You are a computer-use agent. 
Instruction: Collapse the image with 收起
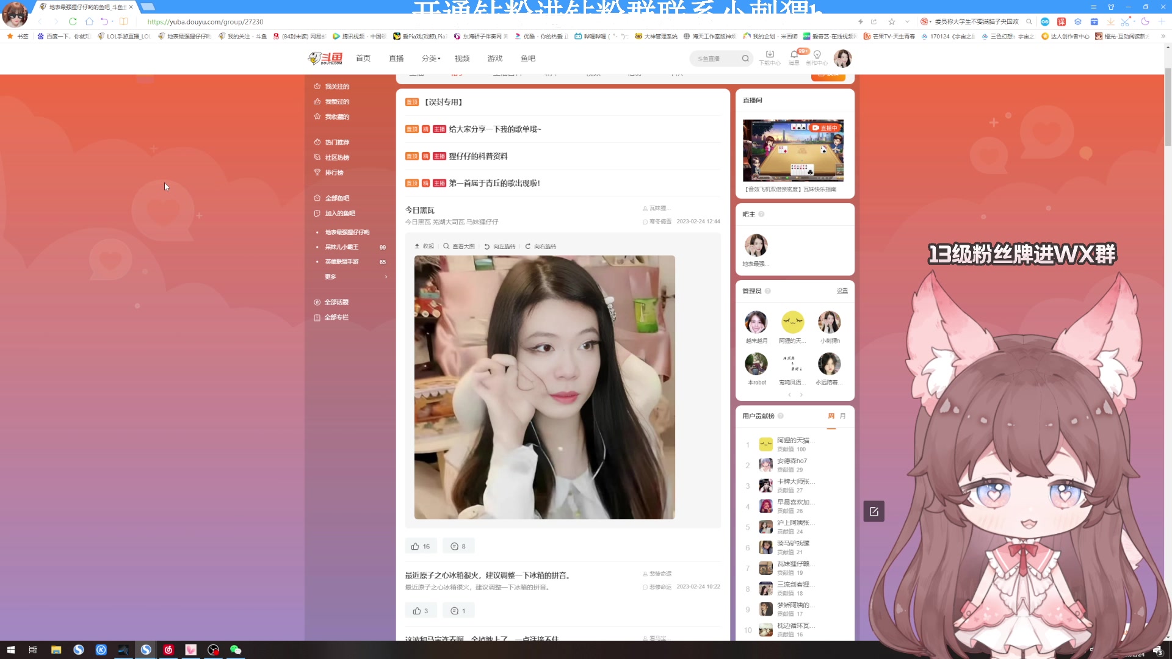(x=424, y=247)
